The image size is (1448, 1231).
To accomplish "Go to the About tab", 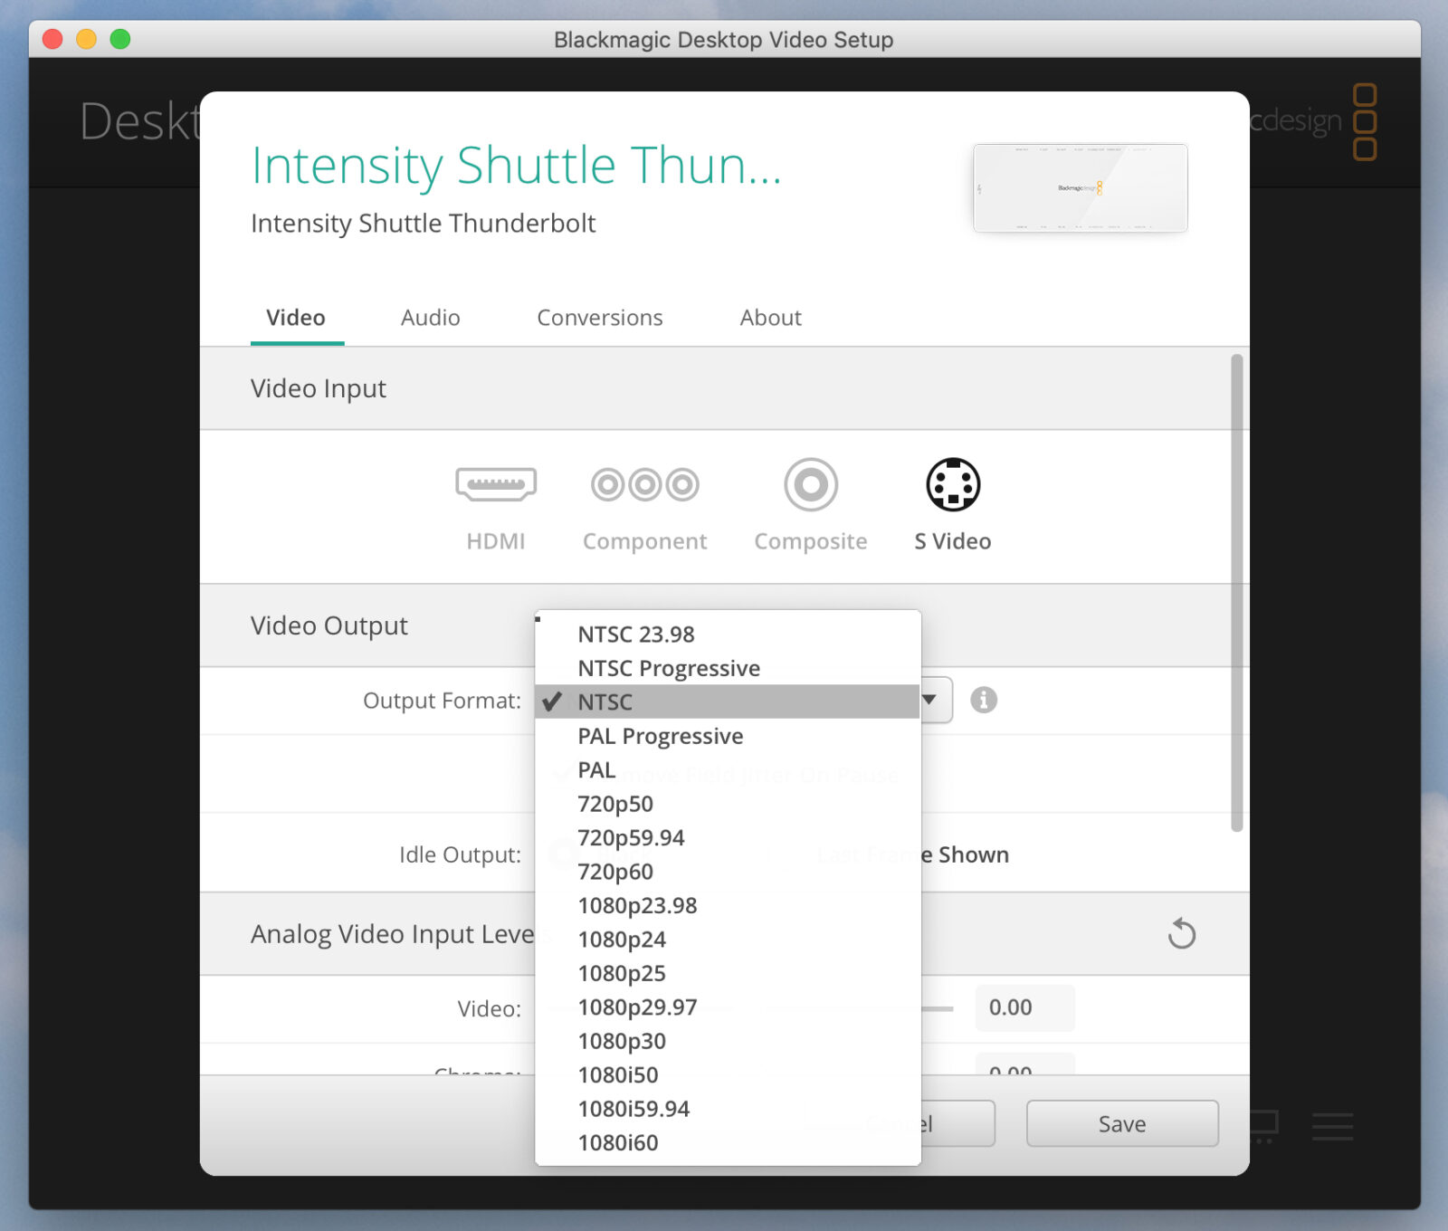I will 770,318.
